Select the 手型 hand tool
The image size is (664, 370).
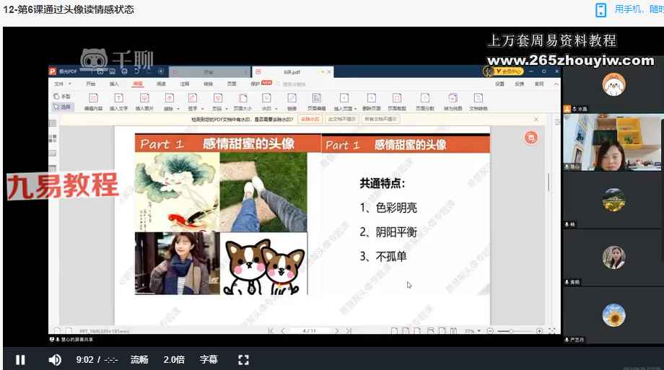pos(62,97)
